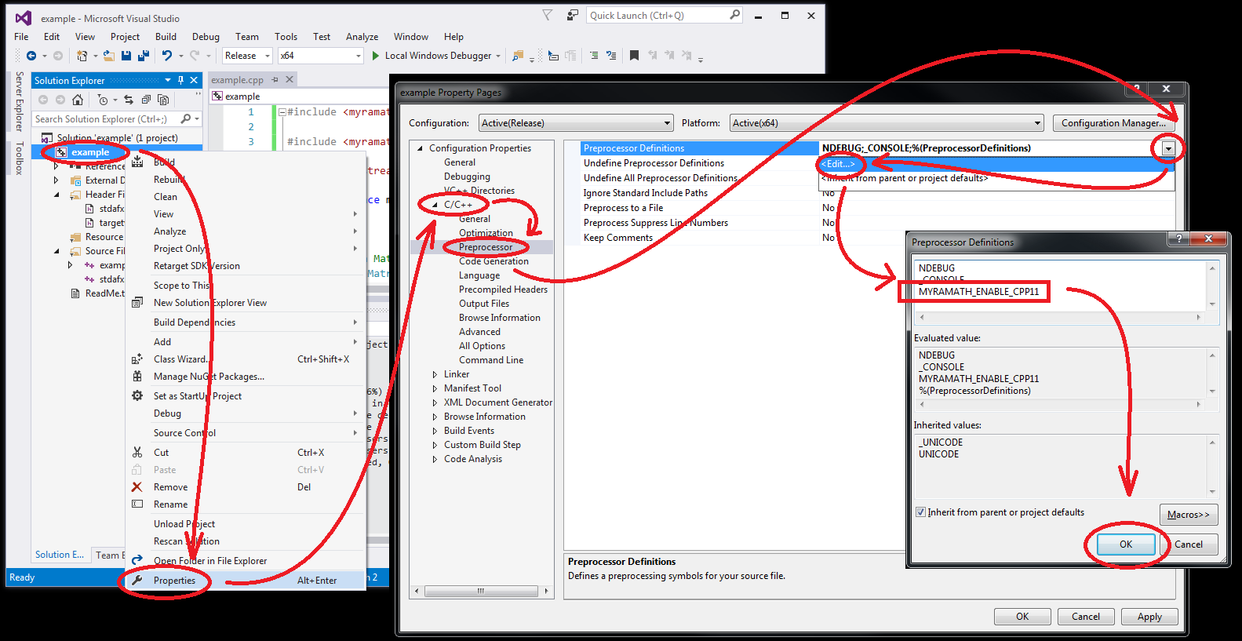Click the Redo toolbar icon
Viewport: 1242px width, 641px height.
tap(195, 56)
